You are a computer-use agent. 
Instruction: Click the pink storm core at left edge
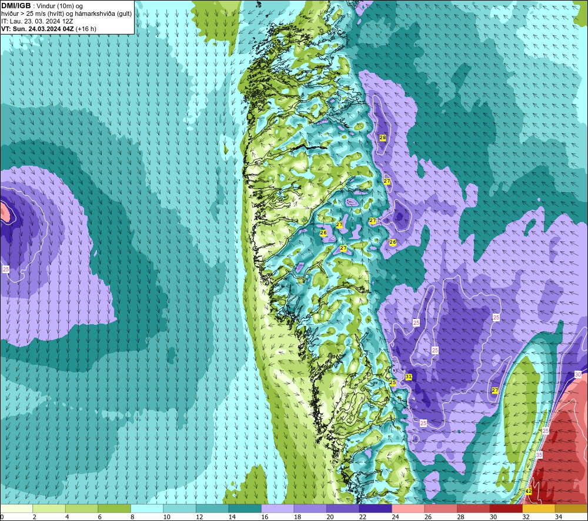coord(5,212)
